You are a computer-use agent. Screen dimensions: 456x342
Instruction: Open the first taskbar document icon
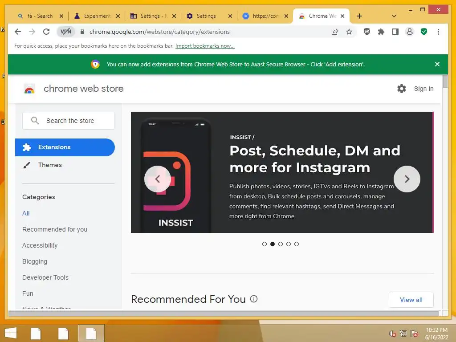click(x=36, y=333)
